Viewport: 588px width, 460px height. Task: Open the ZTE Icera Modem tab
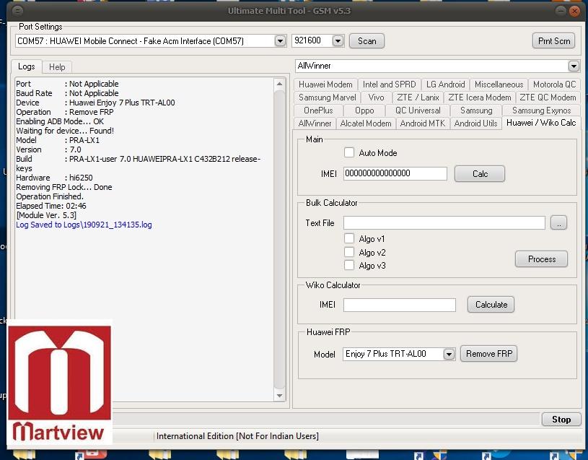click(x=480, y=97)
